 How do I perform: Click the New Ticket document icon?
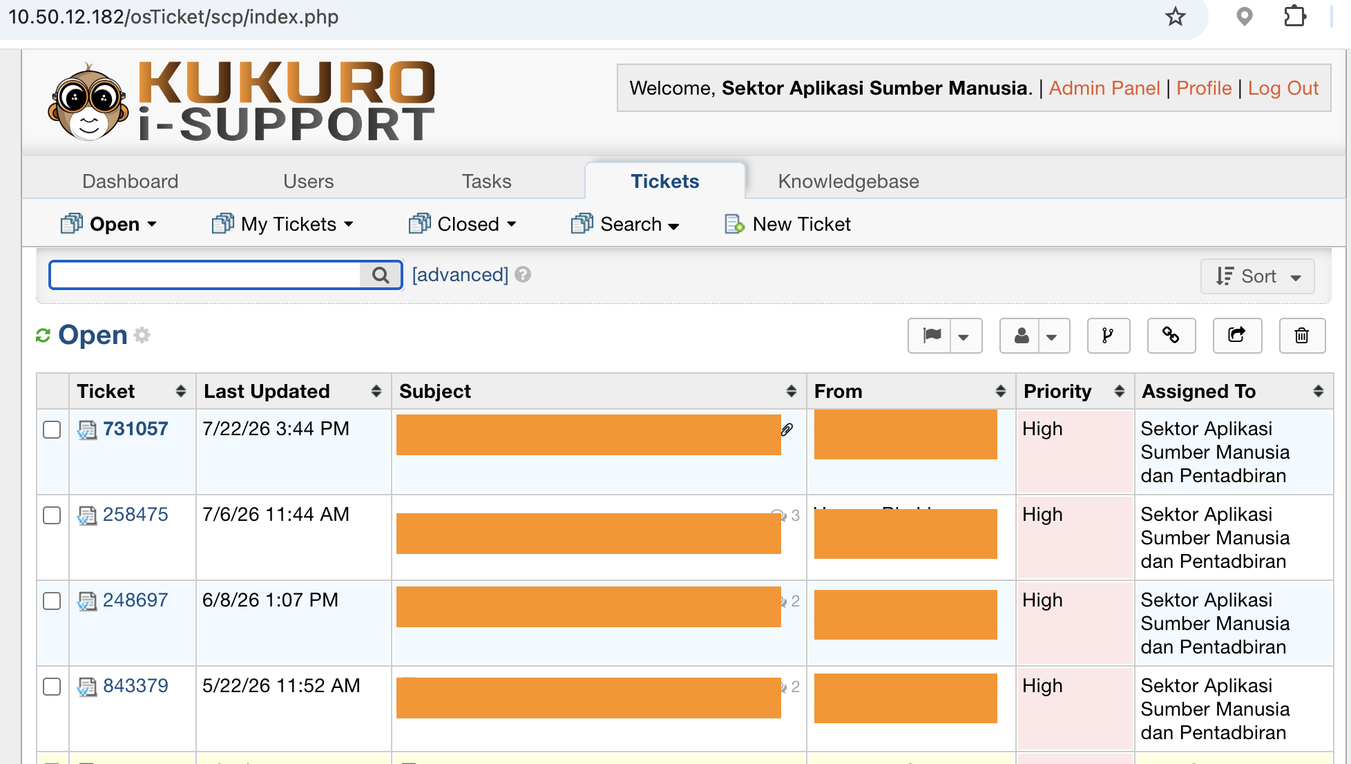(734, 224)
